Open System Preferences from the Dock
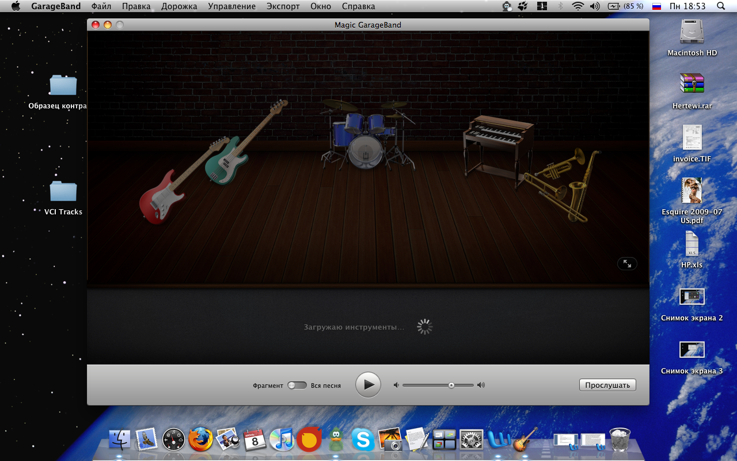737x461 pixels. click(471, 440)
